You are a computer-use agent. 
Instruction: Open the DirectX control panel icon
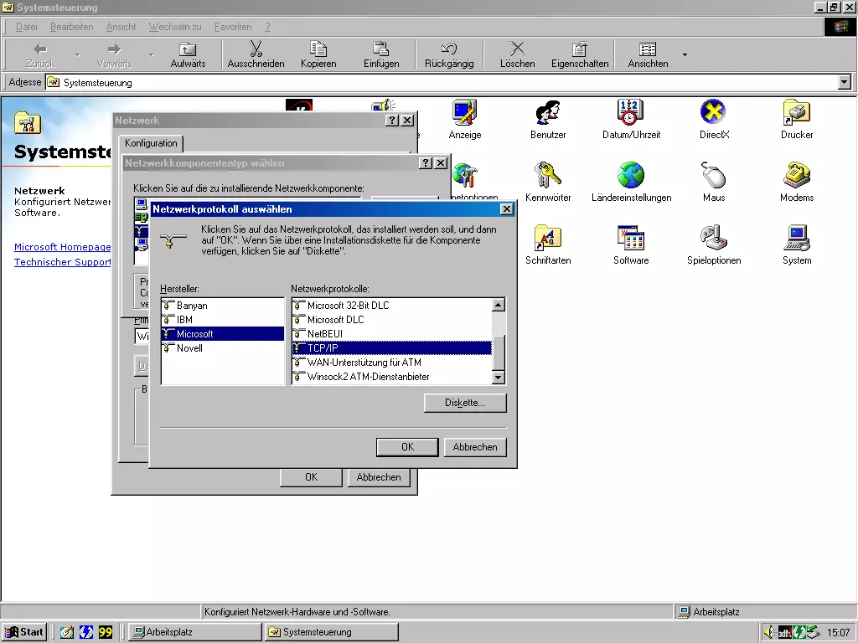pos(714,113)
